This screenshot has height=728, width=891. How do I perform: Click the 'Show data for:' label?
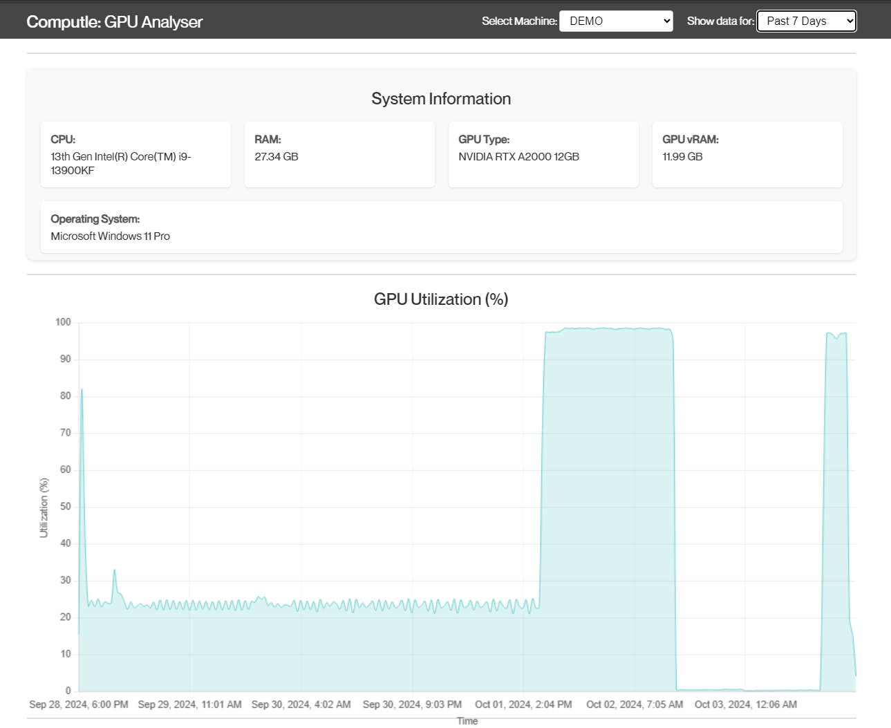pyautogui.click(x=720, y=21)
